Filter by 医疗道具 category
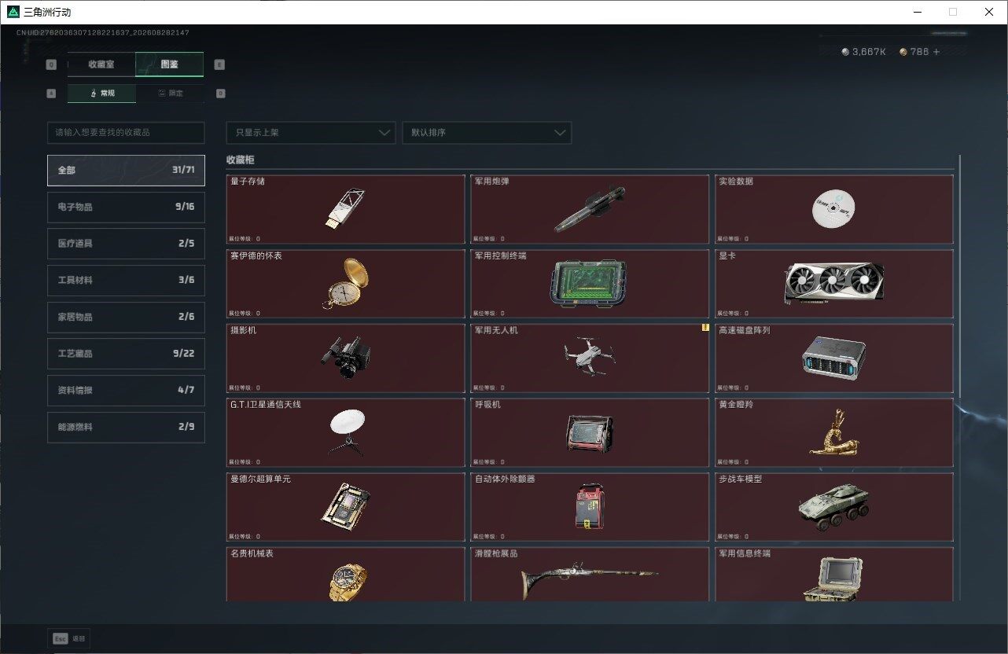The height and width of the screenshot is (654, 1008). tap(126, 244)
